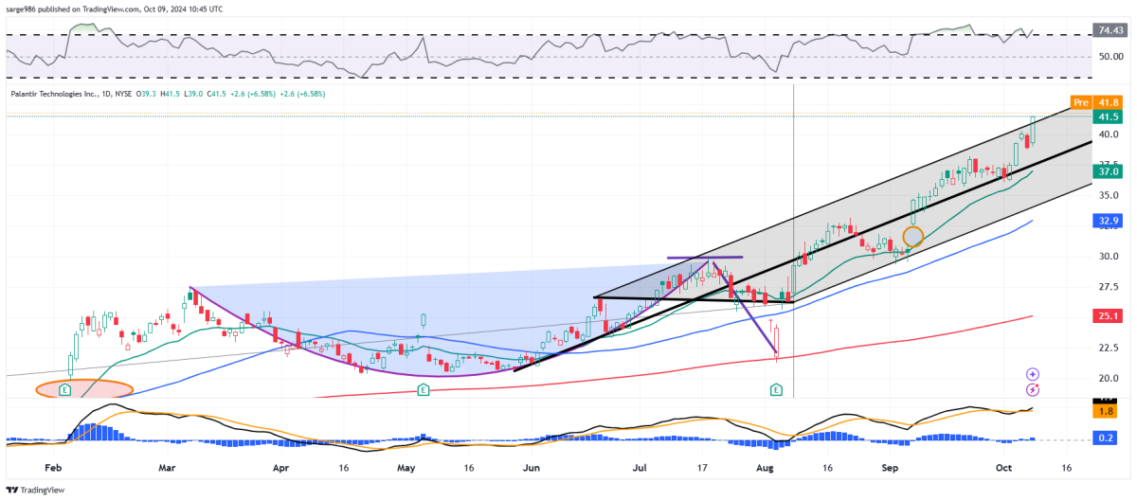This screenshot has height=501, width=1137.
Task: Click the blue 0.2 histogram value label
Action: [1105, 438]
